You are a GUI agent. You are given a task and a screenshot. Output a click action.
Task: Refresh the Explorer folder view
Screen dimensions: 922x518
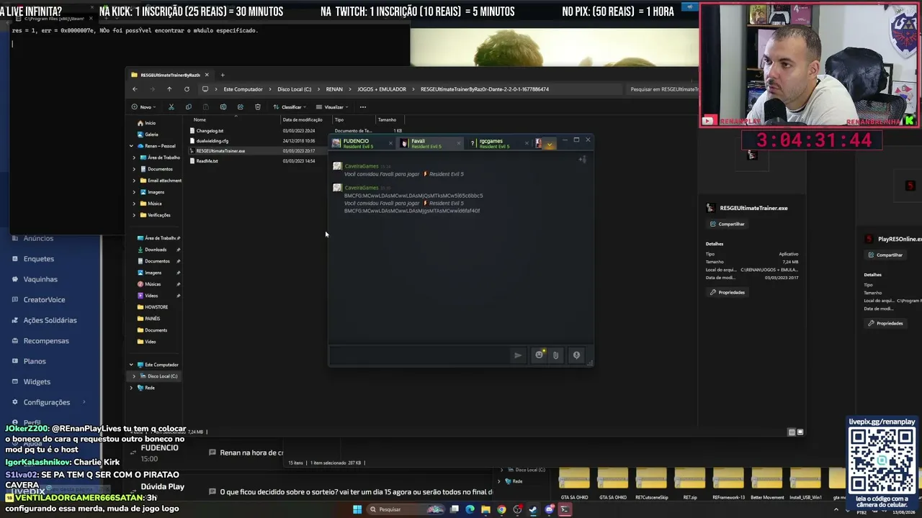pos(187,89)
